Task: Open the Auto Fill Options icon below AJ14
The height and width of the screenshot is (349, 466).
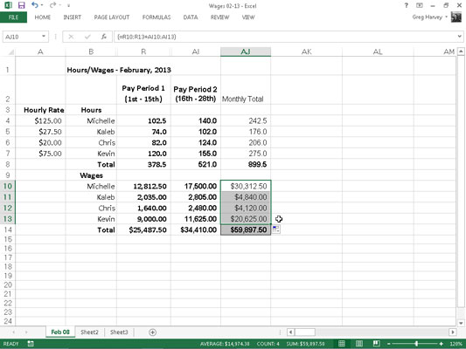Action: click(x=276, y=229)
